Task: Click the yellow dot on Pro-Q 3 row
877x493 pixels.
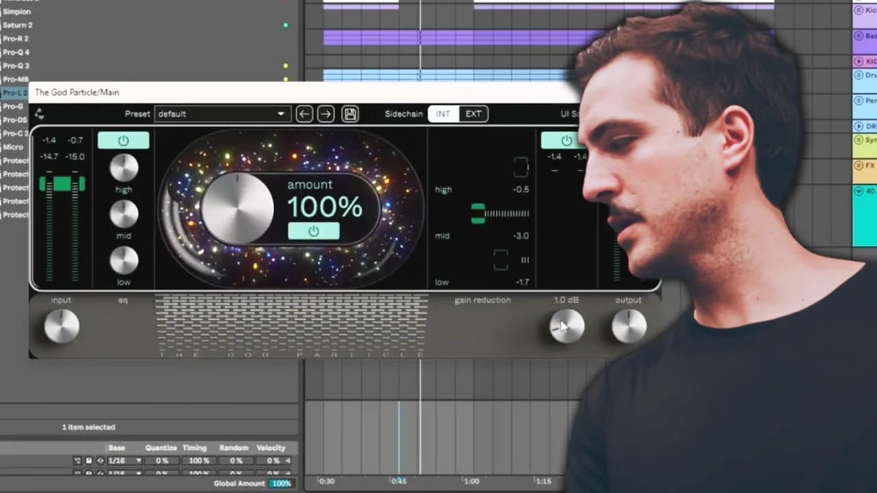Action: [286, 66]
